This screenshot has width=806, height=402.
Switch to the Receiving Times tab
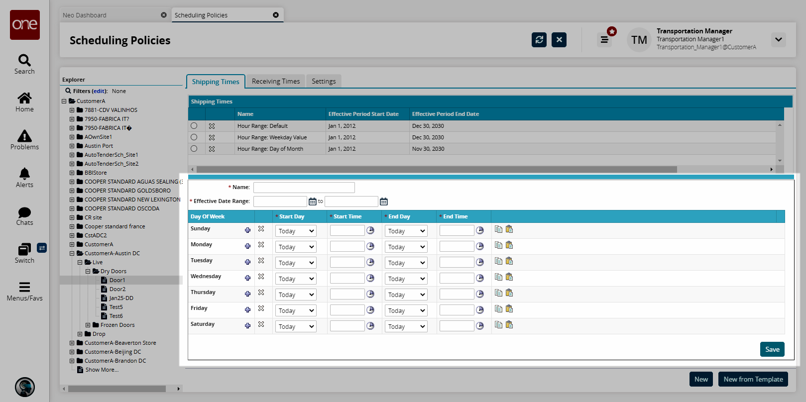tap(276, 81)
